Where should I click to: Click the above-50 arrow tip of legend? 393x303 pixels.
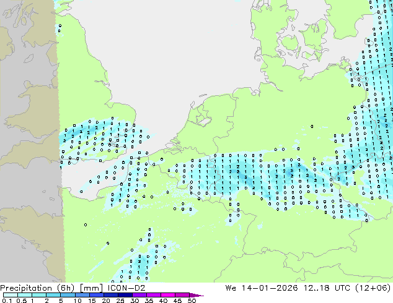(x=196, y=295)
